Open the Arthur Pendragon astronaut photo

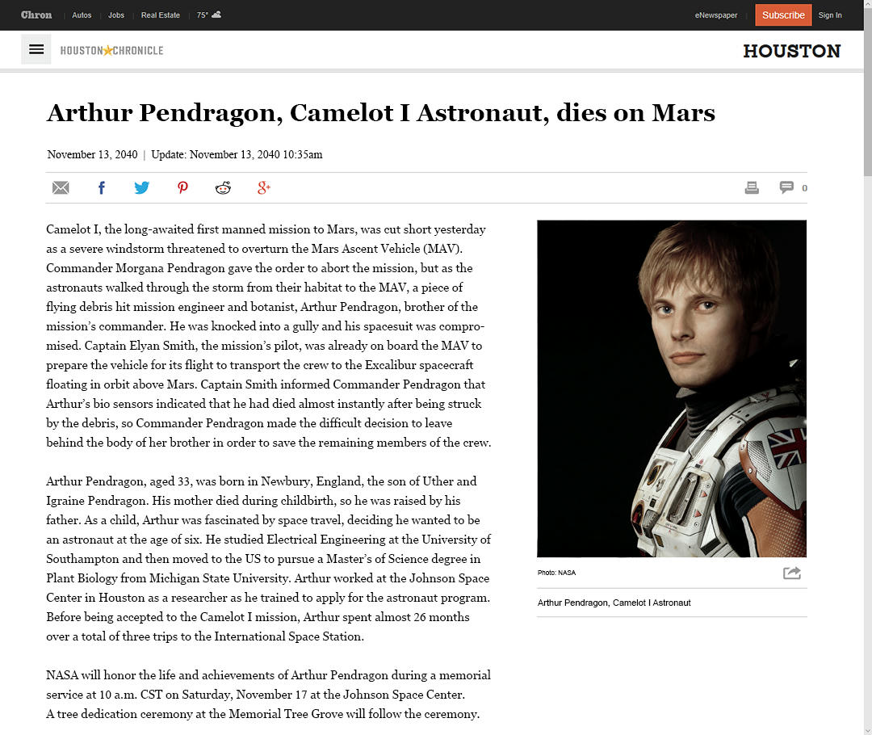pos(671,388)
